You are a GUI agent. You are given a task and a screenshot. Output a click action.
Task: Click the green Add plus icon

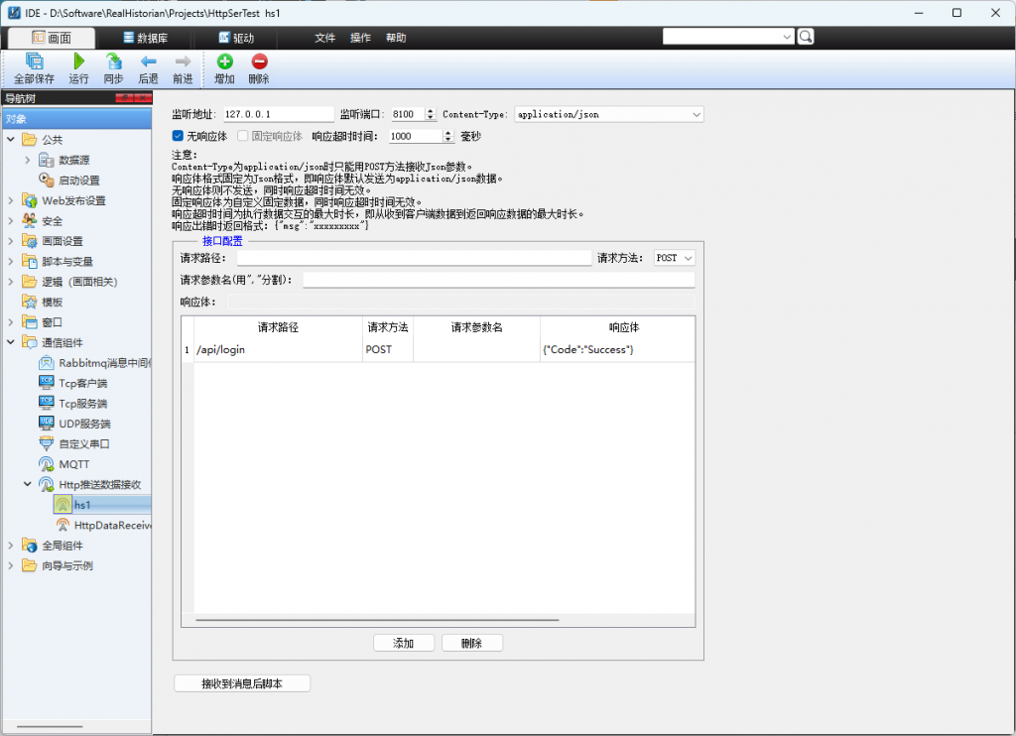coord(225,61)
